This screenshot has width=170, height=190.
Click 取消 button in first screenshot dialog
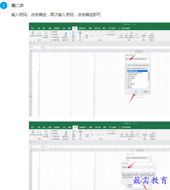tap(146, 92)
